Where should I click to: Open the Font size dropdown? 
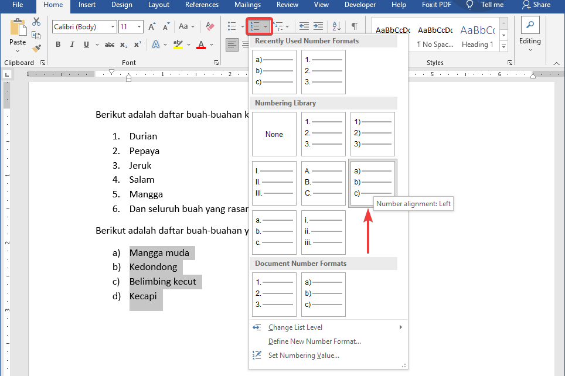tap(139, 27)
